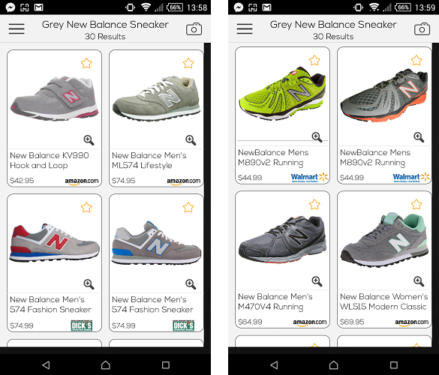Open the M470V4 Running shoe photo

pos(282,239)
